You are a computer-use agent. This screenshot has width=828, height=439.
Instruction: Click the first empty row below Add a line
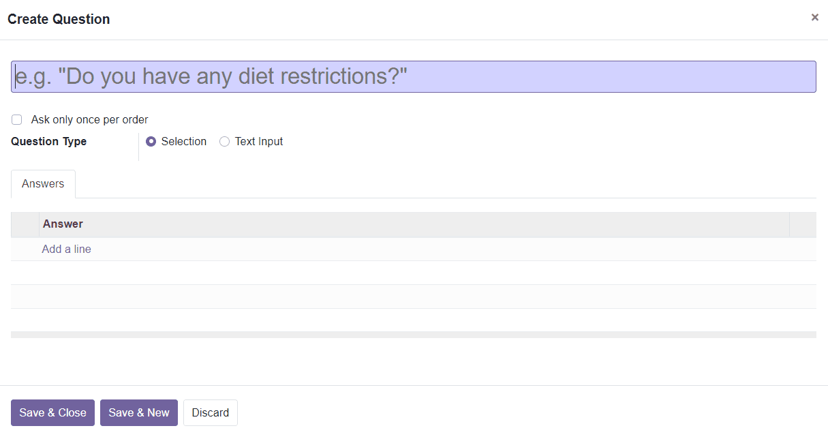click(414, 273)
